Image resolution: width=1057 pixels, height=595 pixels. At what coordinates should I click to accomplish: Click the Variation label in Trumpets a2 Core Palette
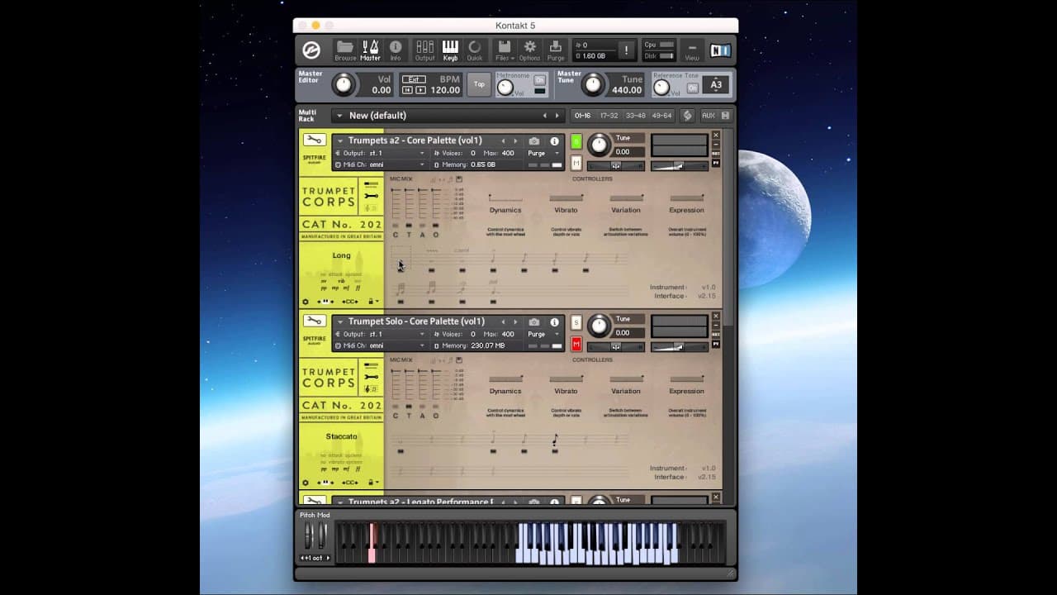pos(626,210)
